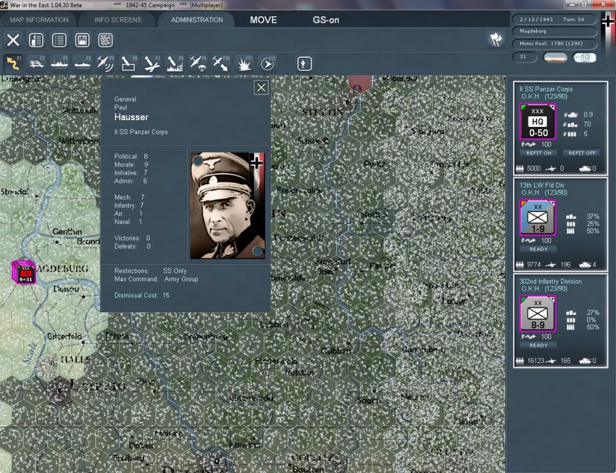Image resolution: width=616 pixels, height=473 pixels.
Task: Select the F4 amphibious transport mode icon
Action: click(82, 63)
